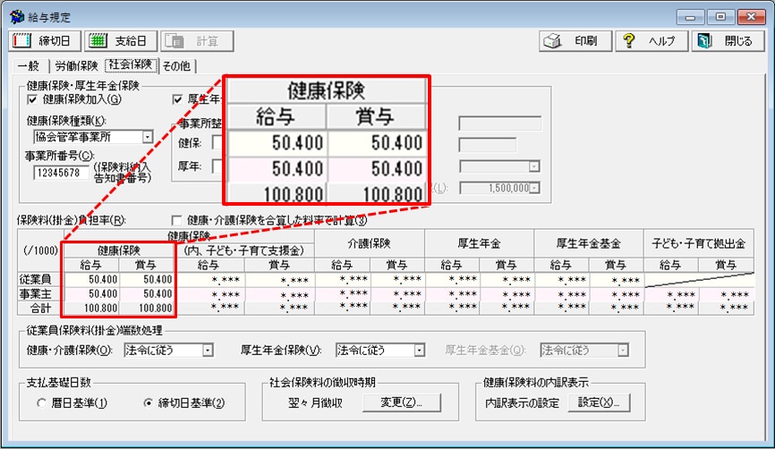This screenshot has height=449, width=775.
Task: Click the 変更 button for 社会保険料の徴収時期
Action: click(401, 403)
